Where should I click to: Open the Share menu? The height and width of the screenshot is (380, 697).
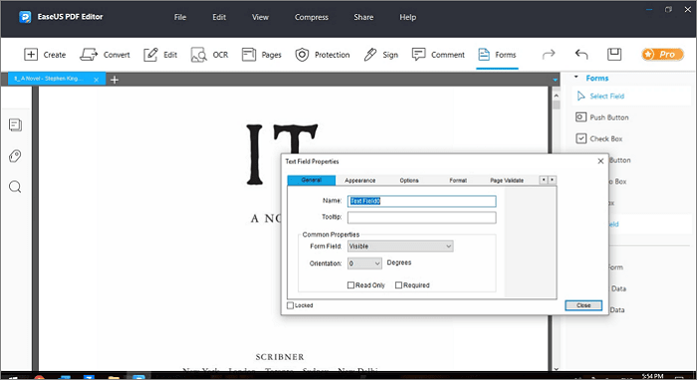pos(363,17)
